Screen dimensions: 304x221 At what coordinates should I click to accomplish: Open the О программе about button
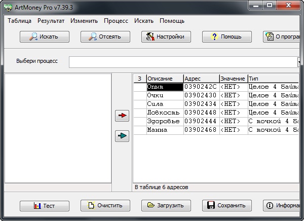pos(283,36)
